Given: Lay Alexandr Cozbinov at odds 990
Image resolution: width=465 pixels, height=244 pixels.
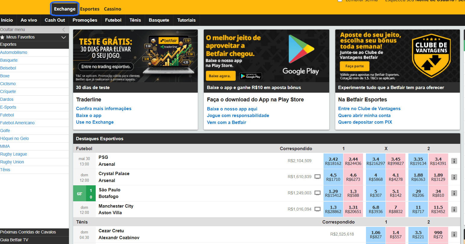Looking at the screenshot, I should pyautogui.click(x=438, y=234).
